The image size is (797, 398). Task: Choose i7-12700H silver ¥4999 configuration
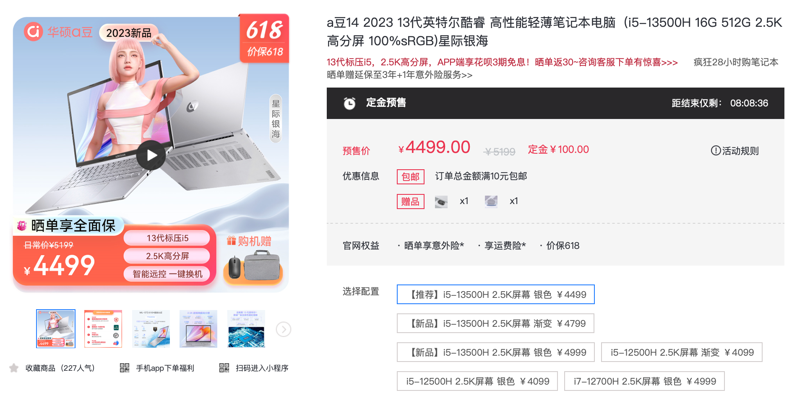(644, 381)
